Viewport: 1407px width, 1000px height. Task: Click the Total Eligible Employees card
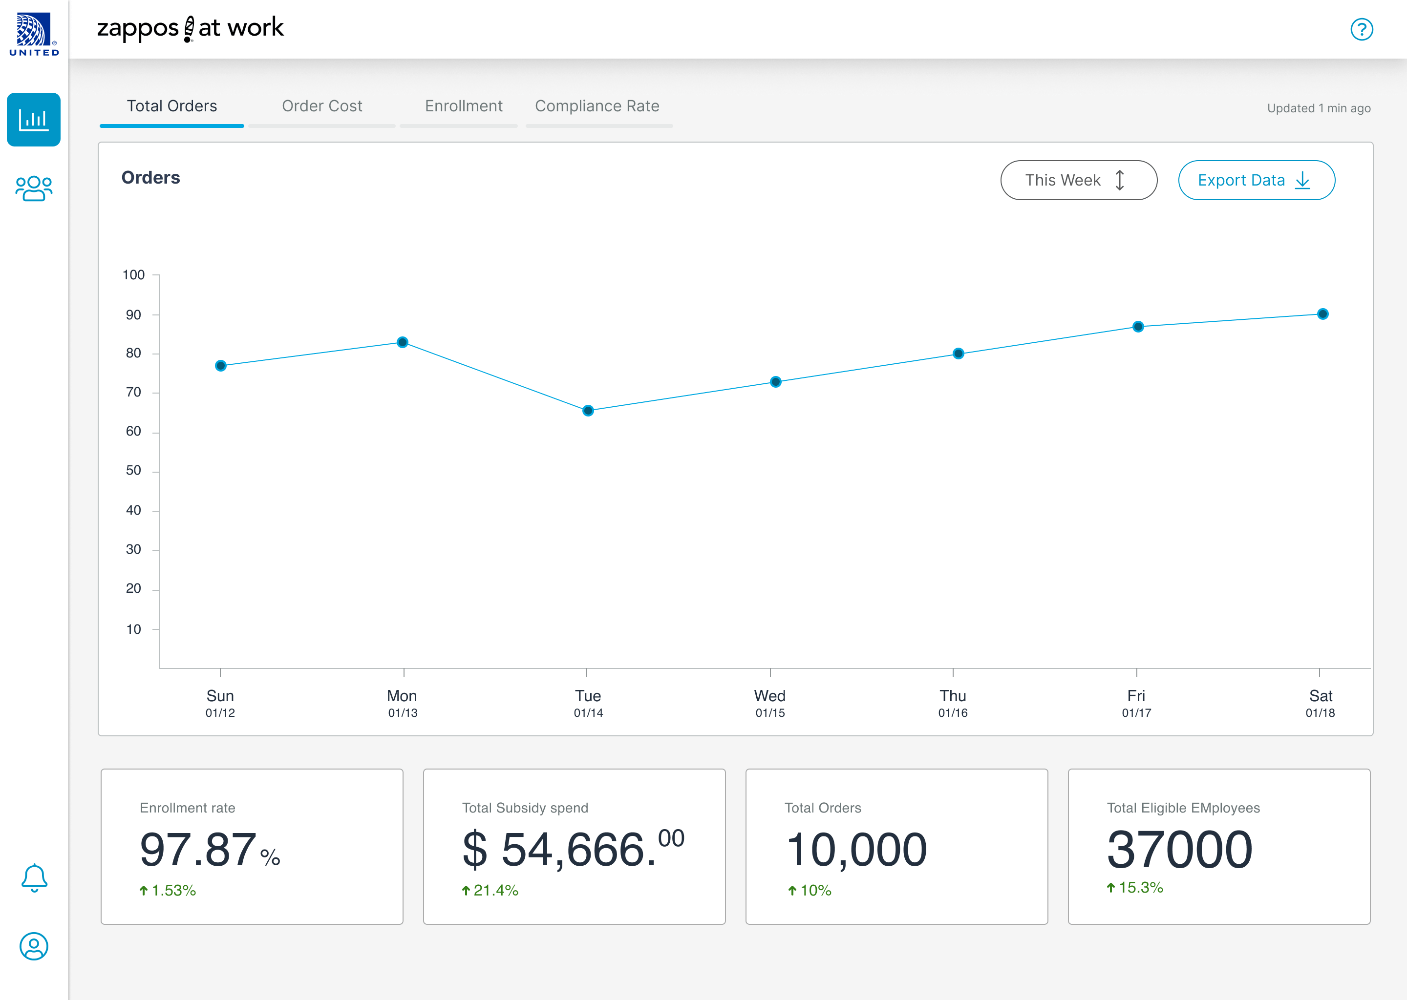tap(1218, 846)
